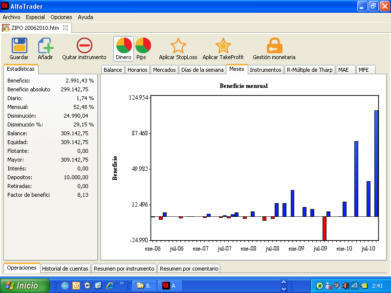The width and height of the screenshot is (391, 293).
Task: Click Internet Explorer quick launch icon
Action: [110, 286]
